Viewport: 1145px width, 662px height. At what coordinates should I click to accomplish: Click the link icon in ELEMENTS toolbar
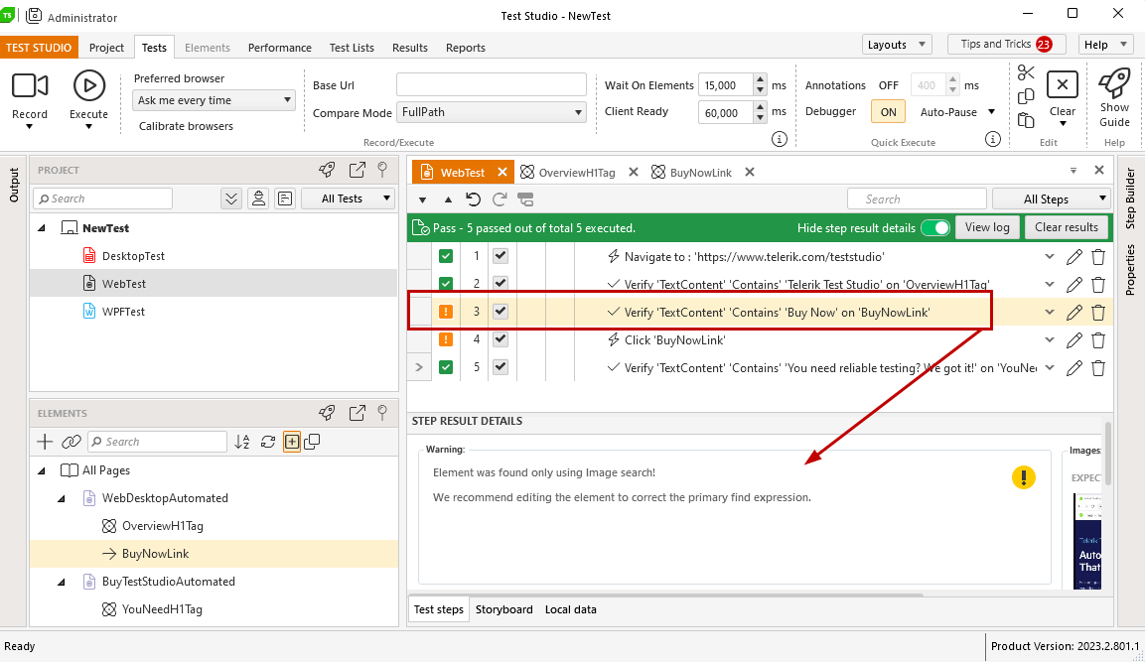tap(71, 442)
